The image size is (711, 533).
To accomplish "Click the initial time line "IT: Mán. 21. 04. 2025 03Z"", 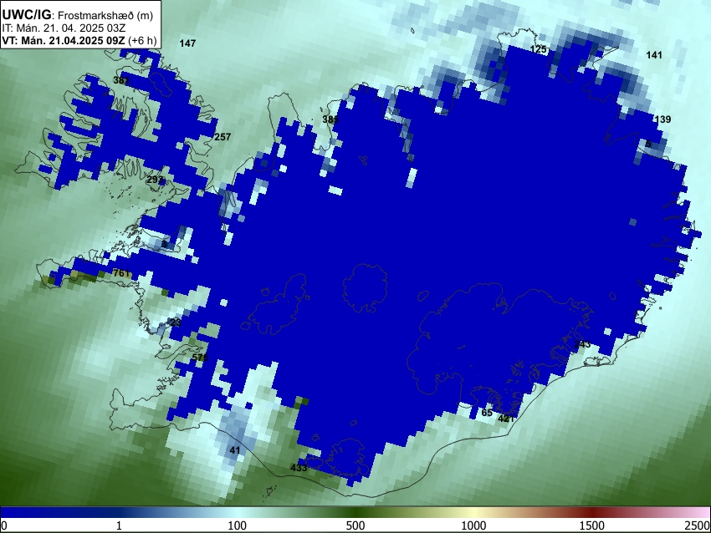I will point(64,28).
